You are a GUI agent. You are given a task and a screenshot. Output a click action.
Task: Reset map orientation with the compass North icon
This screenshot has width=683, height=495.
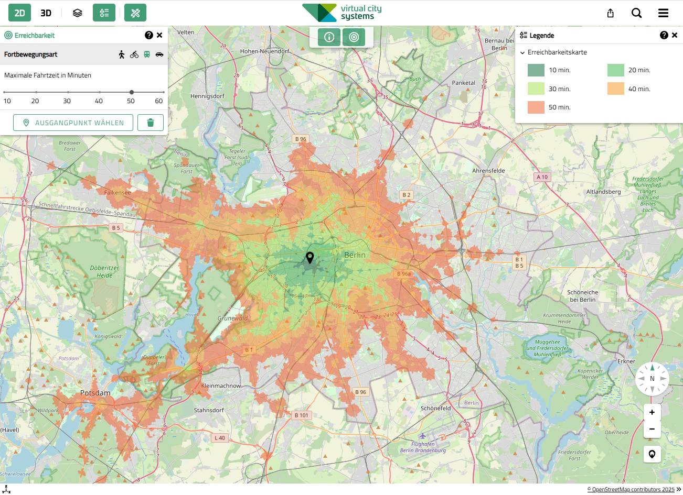[652, 378]
